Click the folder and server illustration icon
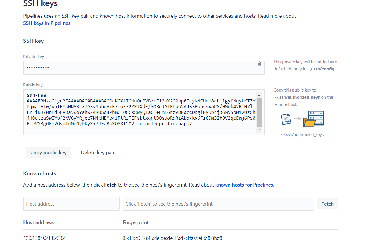This screenshot has width=370, height=245. coord(313,119)
